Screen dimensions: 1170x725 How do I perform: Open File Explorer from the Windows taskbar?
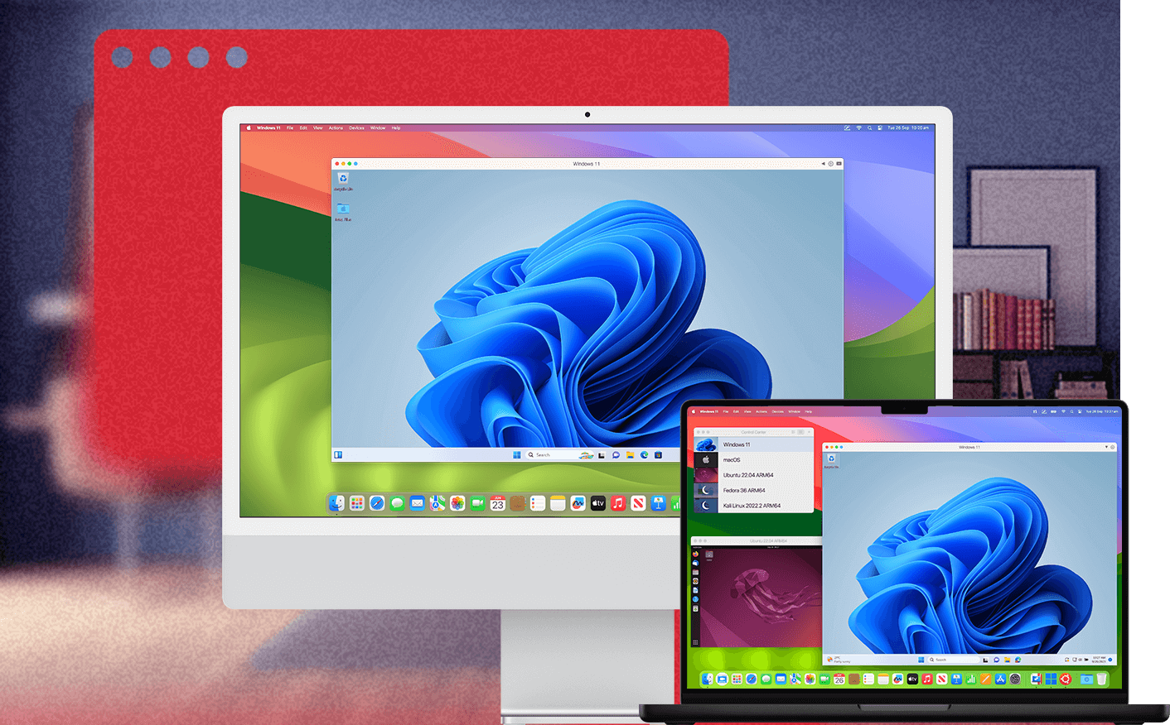click(630, 454)
